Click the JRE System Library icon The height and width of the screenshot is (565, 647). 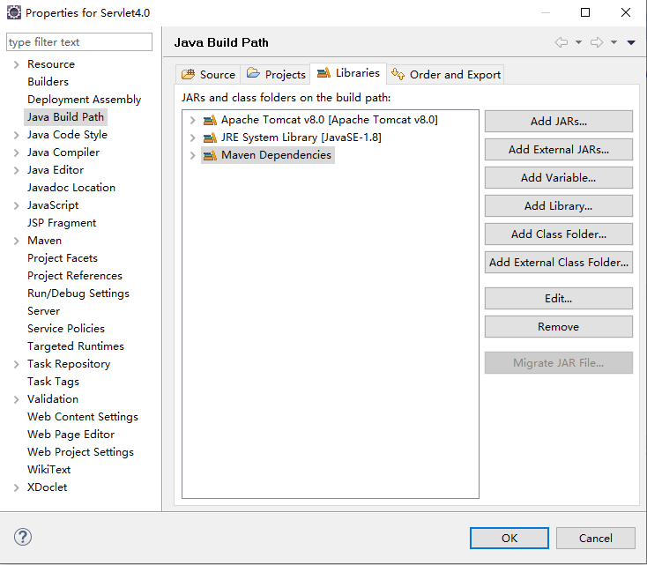pyautogui.click(x=210, y=138)
